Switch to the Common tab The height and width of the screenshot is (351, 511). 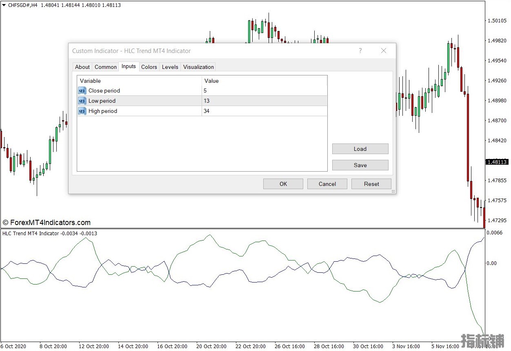(106, 67)
